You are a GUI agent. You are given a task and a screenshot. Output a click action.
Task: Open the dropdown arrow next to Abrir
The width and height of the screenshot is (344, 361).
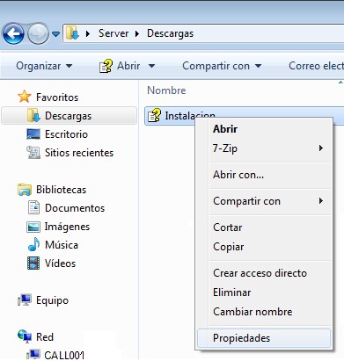[151, 66]
